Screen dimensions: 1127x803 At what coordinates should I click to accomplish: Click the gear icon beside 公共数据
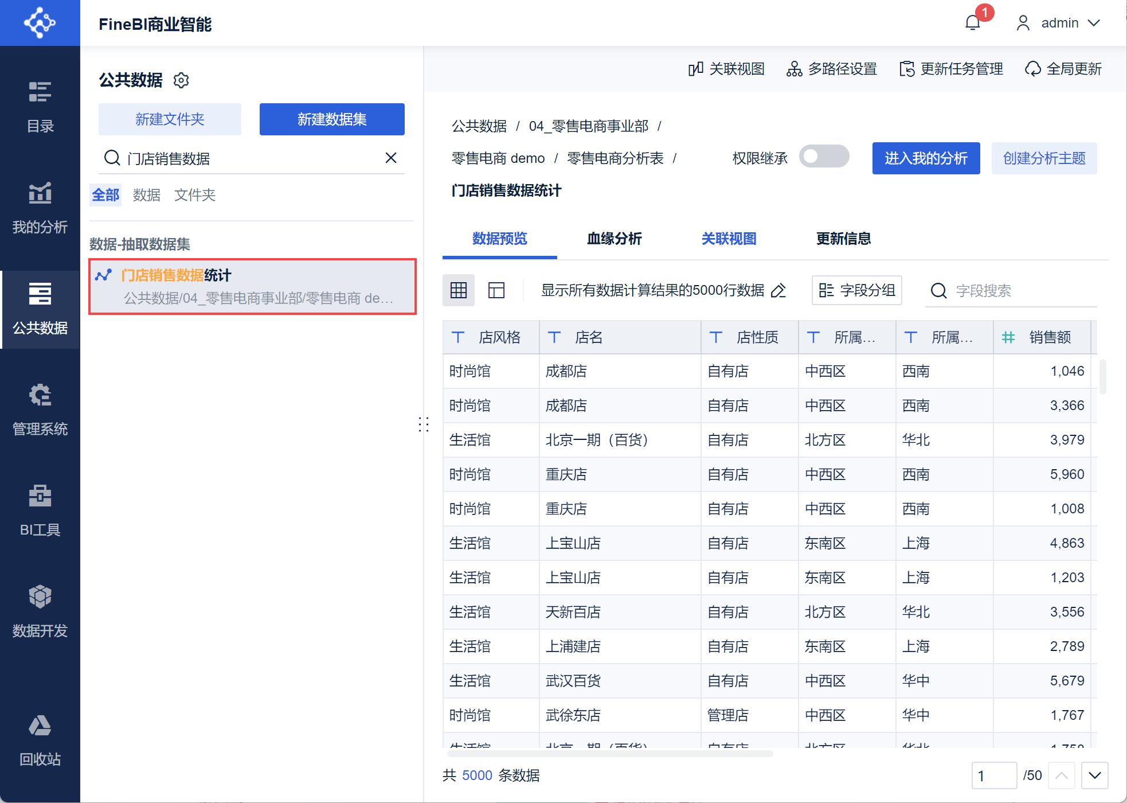[181, 80]
